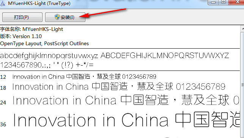Maximize the font preview window
Viewport: 244px width, 138px height.
click(224, 2)
